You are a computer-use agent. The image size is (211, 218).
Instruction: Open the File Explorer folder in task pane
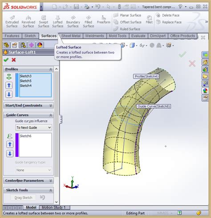pyautogui.click(x=205, y=76)
